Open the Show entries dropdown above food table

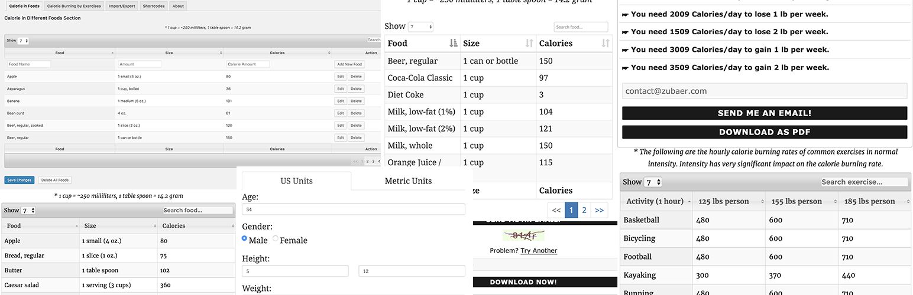[420, 27]
